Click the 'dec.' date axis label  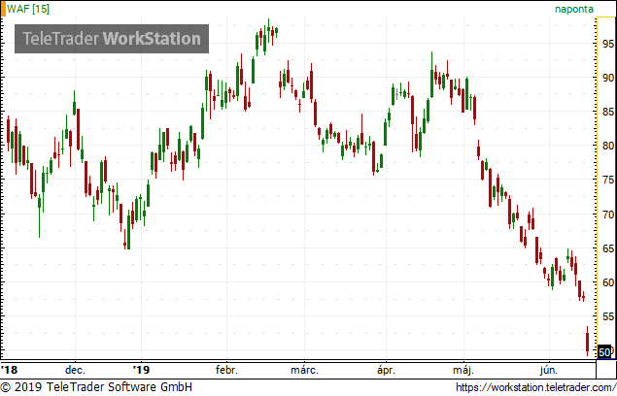[x=75, y=370]
